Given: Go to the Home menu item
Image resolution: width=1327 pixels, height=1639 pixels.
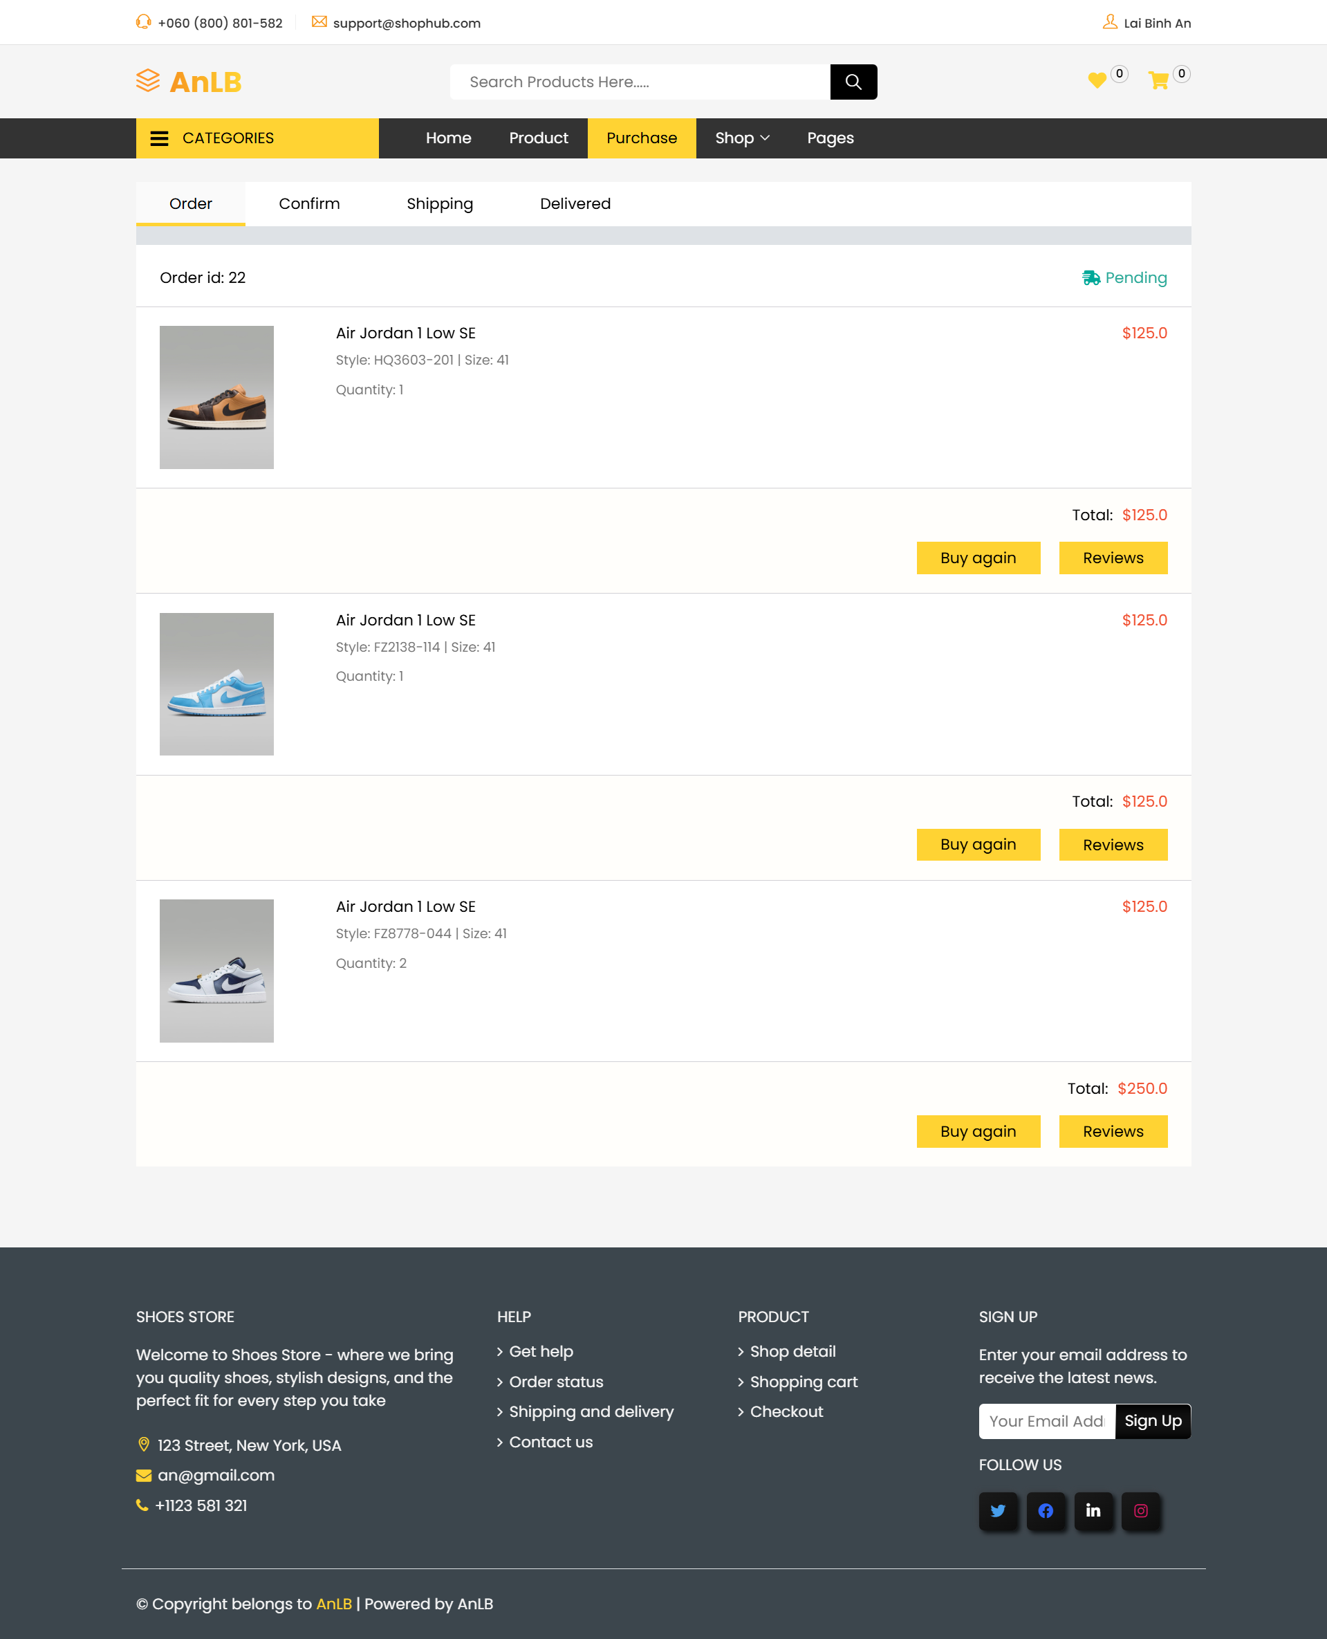Looking at the screenshot, I should pos(448,138).
